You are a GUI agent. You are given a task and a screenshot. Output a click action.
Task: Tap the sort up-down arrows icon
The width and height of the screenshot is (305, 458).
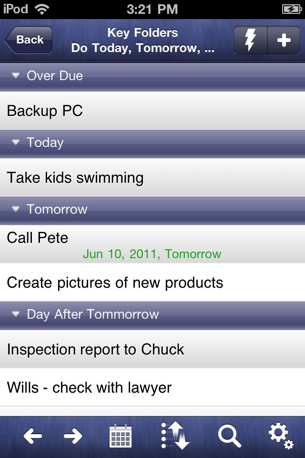click(x=175, y=435)
